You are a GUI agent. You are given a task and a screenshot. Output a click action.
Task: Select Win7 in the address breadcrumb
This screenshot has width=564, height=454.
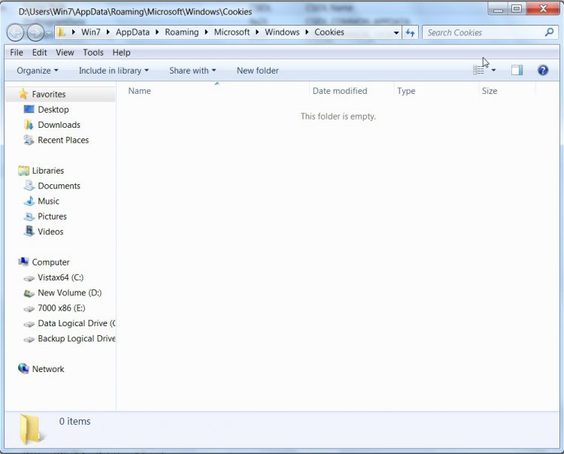click(x=91, y=32)
